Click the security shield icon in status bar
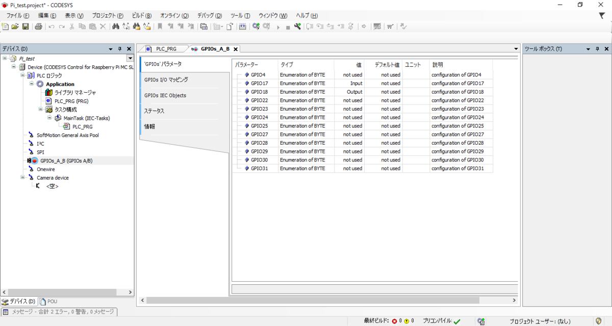This screenshot has width=612, height=326. pos(599,321)
